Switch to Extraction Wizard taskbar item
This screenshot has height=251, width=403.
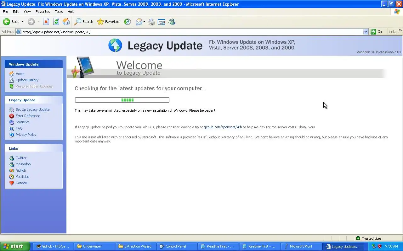pos(135,246)
